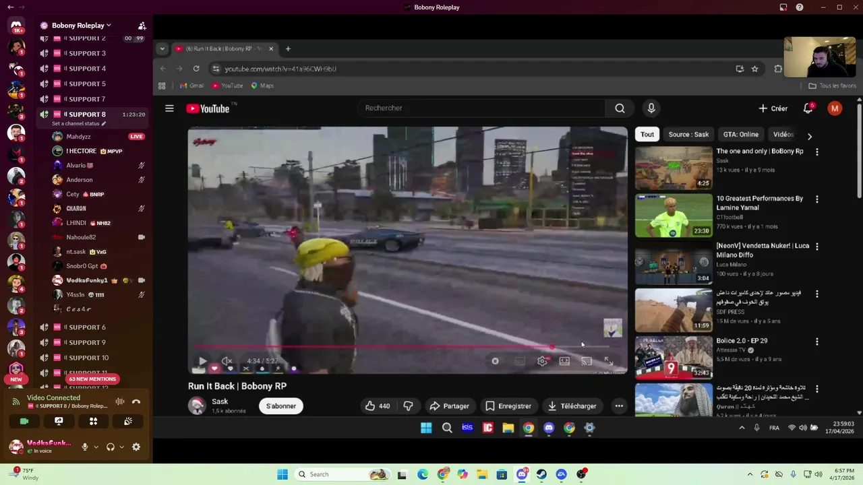
Task: Play the YouTube video
Action: click(202, 361)
